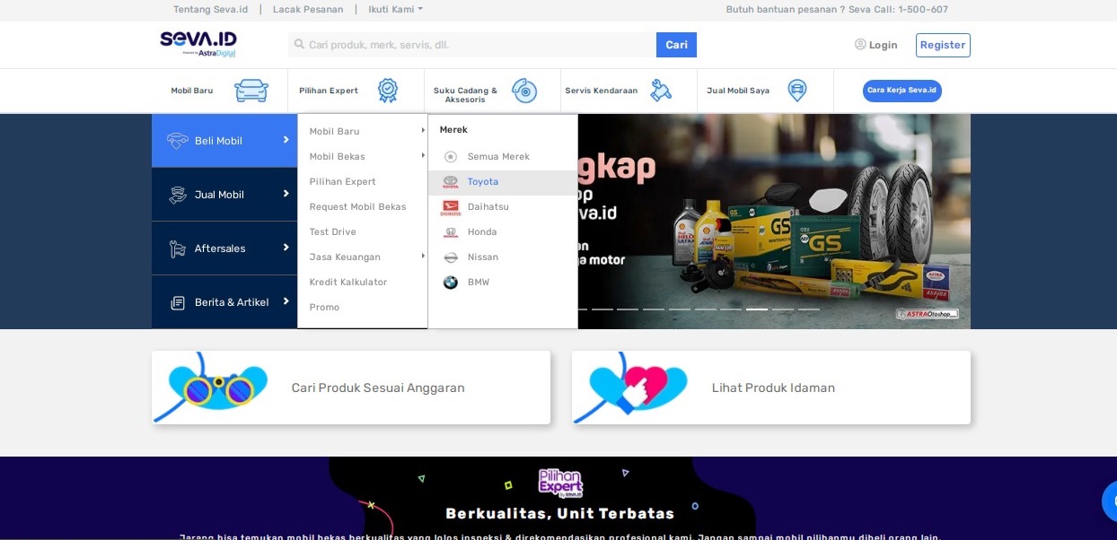Open Suku Cadang & Aksesoris brake disc icon
This screenshot has height=540, width=1117.
(524, 91)
